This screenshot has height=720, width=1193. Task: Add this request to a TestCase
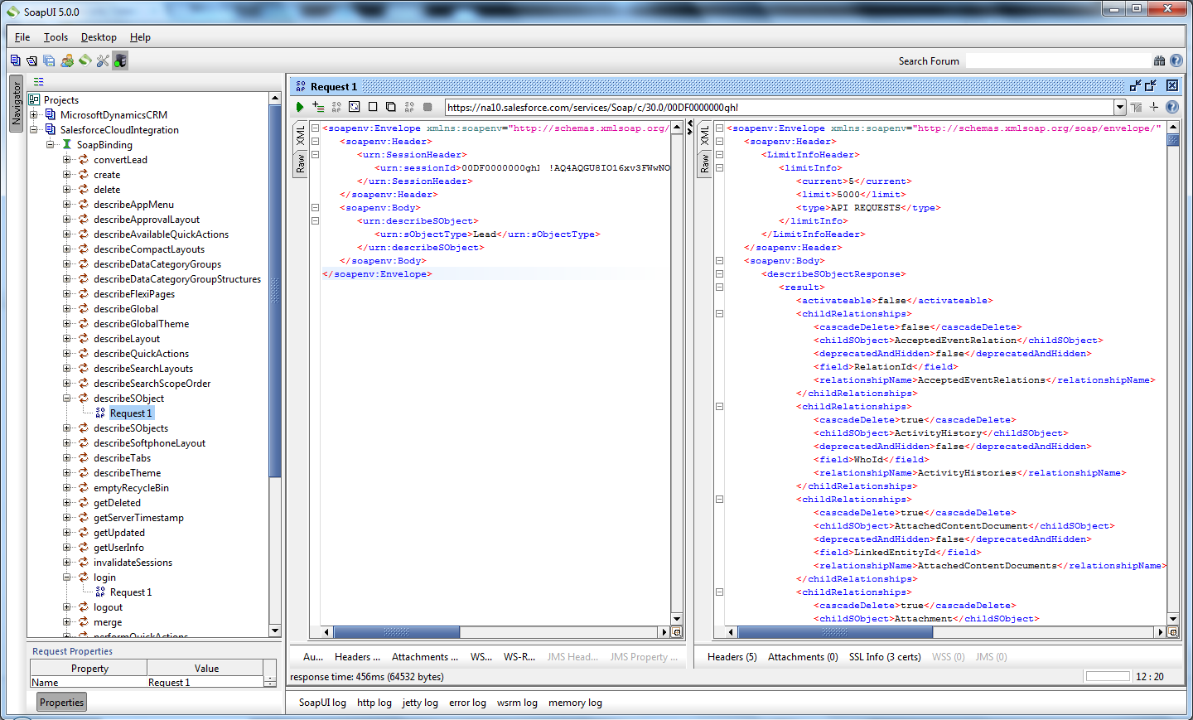[x=318, y=107]
